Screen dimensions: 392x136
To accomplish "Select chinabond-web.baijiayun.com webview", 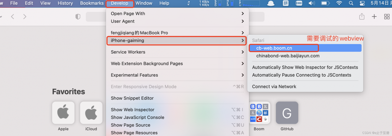I will pyautogui.click(x=305, y=56).
